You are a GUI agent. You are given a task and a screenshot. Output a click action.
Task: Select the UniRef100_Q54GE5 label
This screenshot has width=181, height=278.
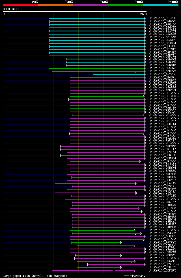tap(162, 233)
